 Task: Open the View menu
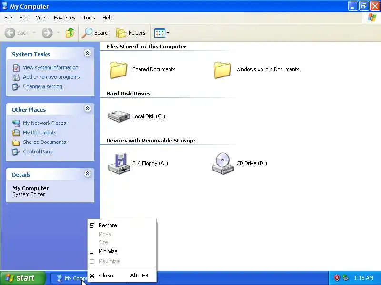(41, 18)
